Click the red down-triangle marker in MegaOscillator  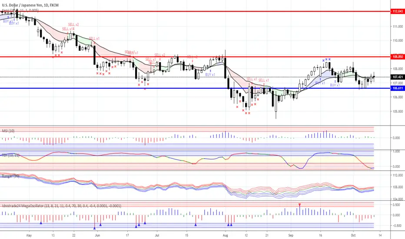point(299,205)
